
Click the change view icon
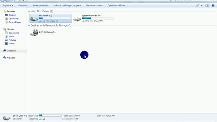[198, 5]
